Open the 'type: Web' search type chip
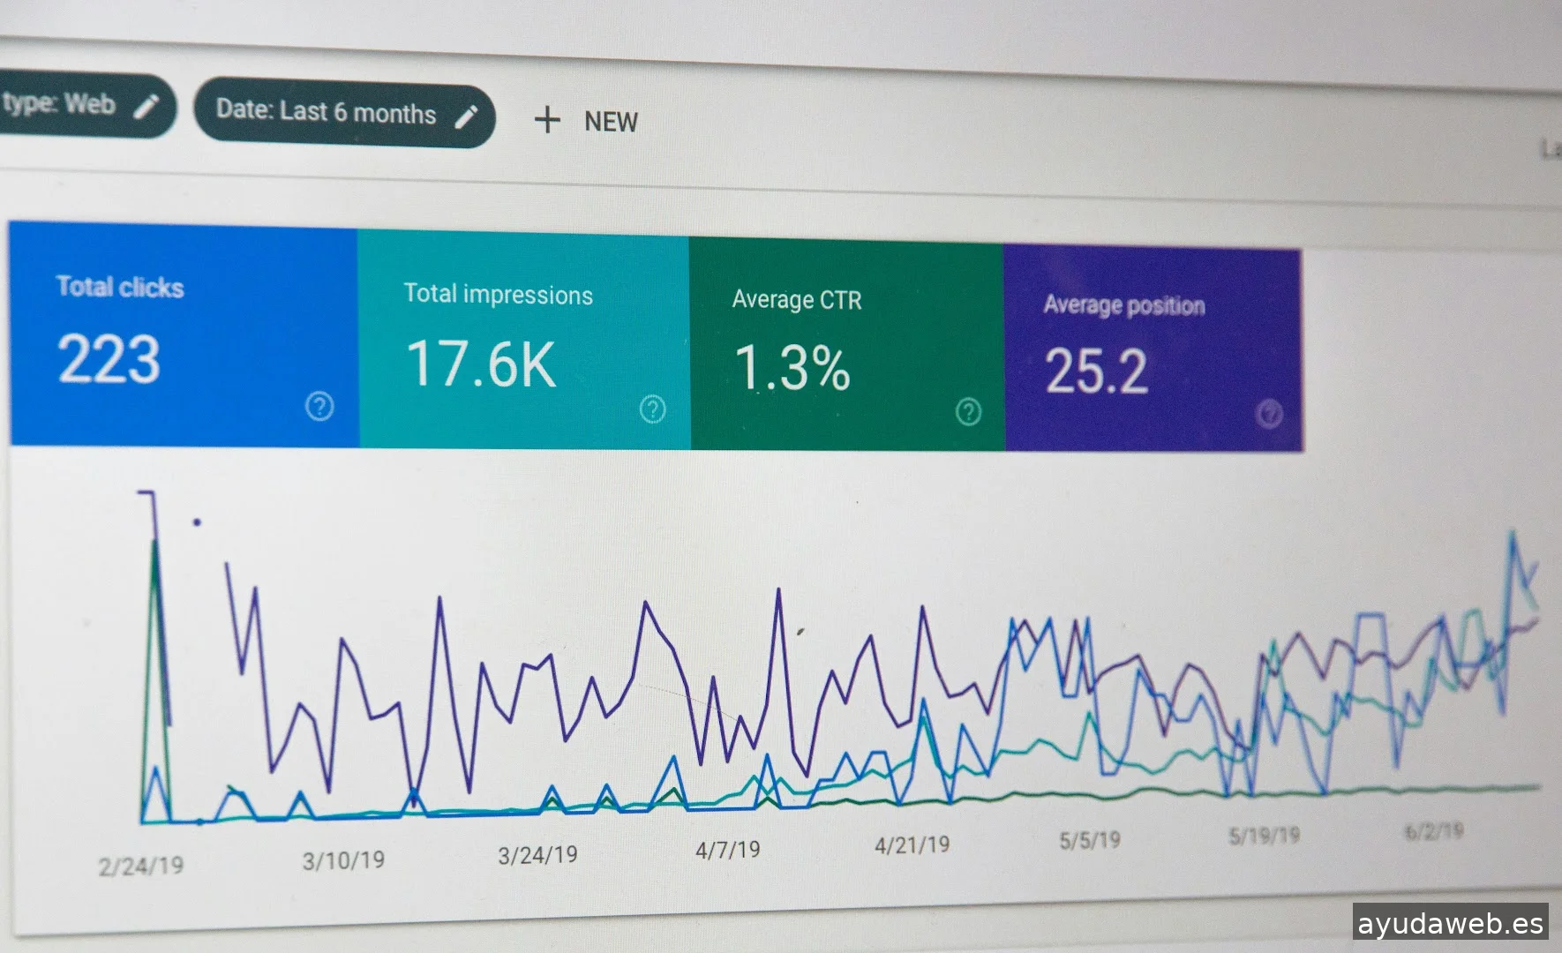 click(60, 104)
